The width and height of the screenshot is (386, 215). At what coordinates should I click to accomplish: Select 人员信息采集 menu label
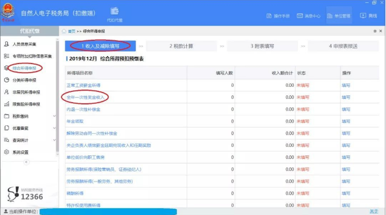(x=24, y=44)
